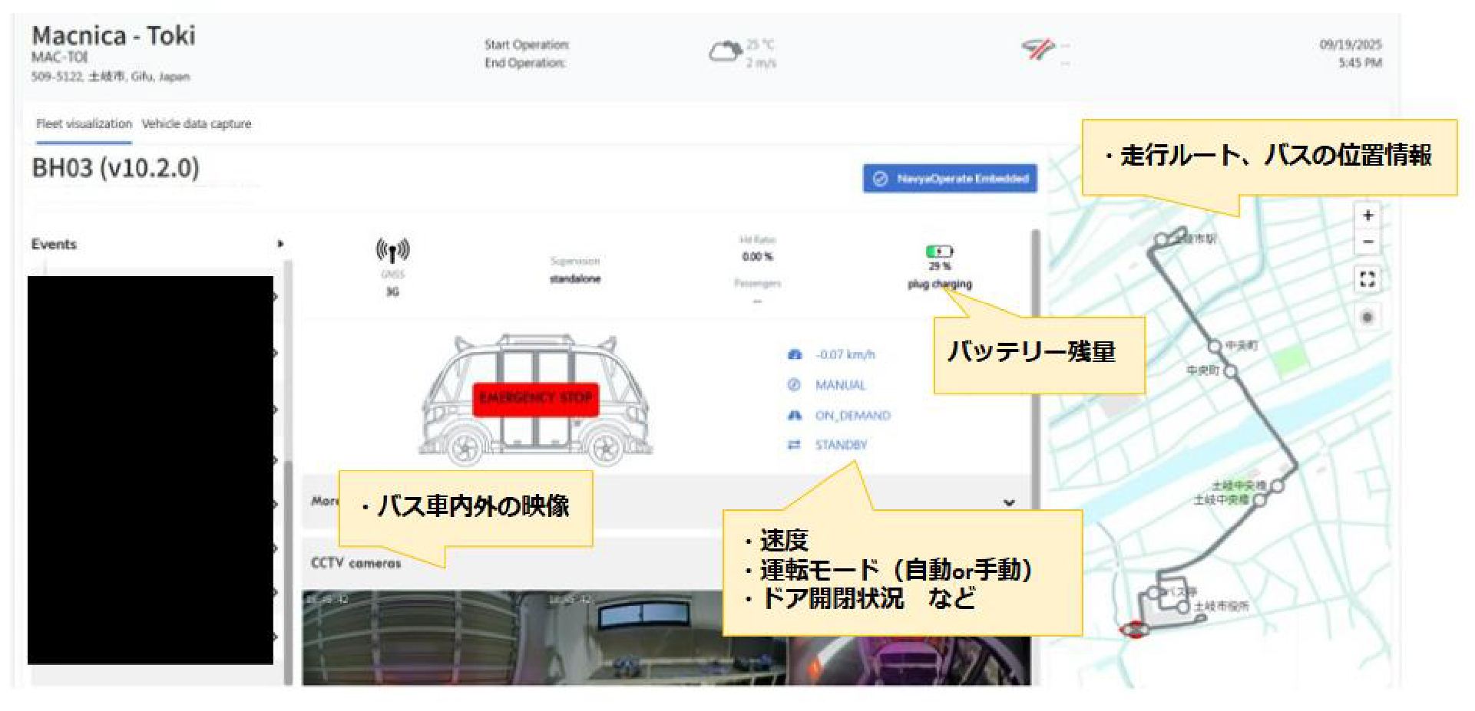Open fullscreen map view
Screen dimensions: 1475x711
point(1368,279)
